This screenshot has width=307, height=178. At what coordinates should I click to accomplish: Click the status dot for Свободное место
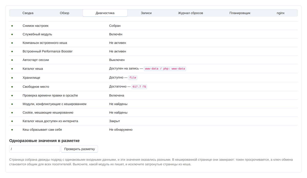pos(12,87)
